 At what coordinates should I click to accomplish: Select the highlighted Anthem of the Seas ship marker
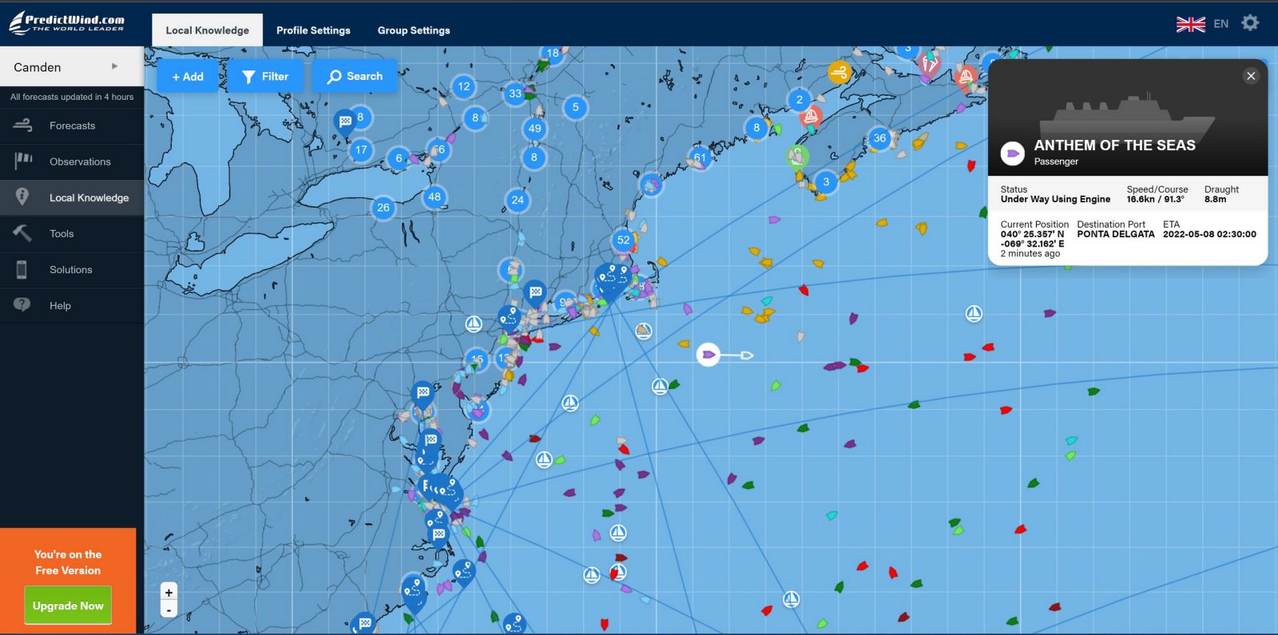coord(708,355)
